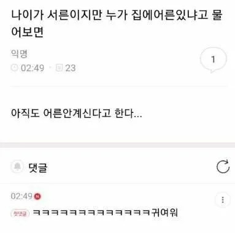Click the title's second line 어보면
Viewport: 235px width, 233px height.
(x=27, y=32)
